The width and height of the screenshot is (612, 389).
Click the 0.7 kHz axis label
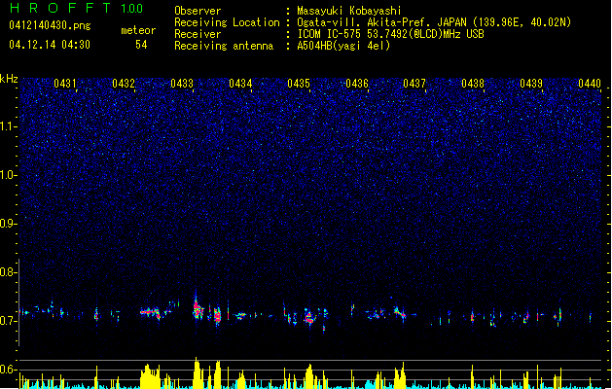click(9, 321)
